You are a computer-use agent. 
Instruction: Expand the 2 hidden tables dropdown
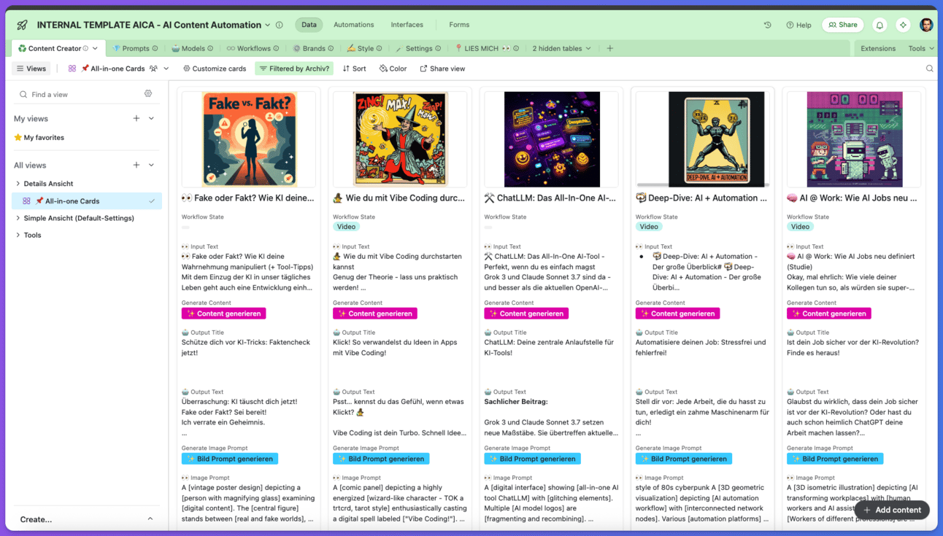click(x=562, y=48)
